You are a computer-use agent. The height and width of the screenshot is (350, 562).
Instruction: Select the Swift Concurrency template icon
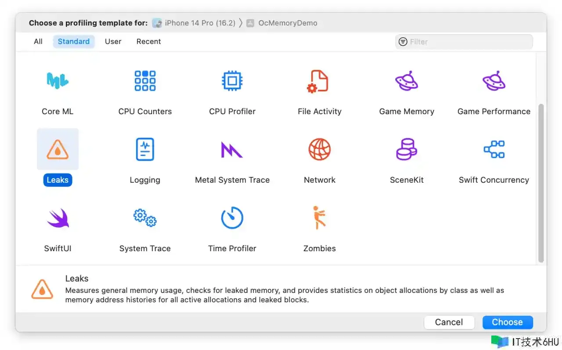click(x=494, y=149)
